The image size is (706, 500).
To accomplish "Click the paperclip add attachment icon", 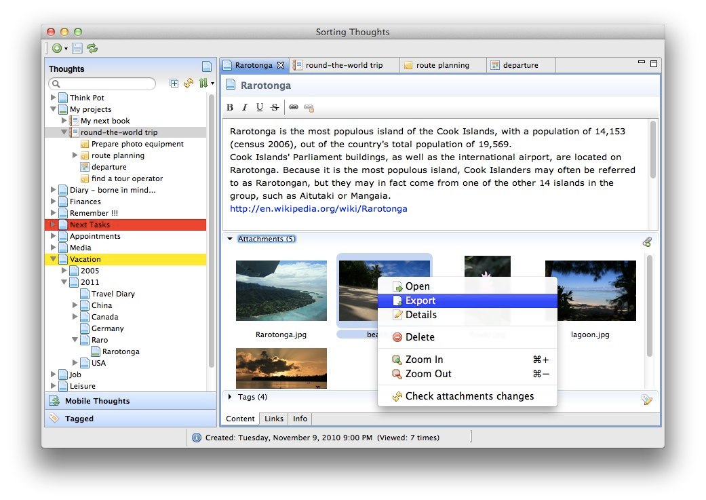I will click(x=647, y=242).
